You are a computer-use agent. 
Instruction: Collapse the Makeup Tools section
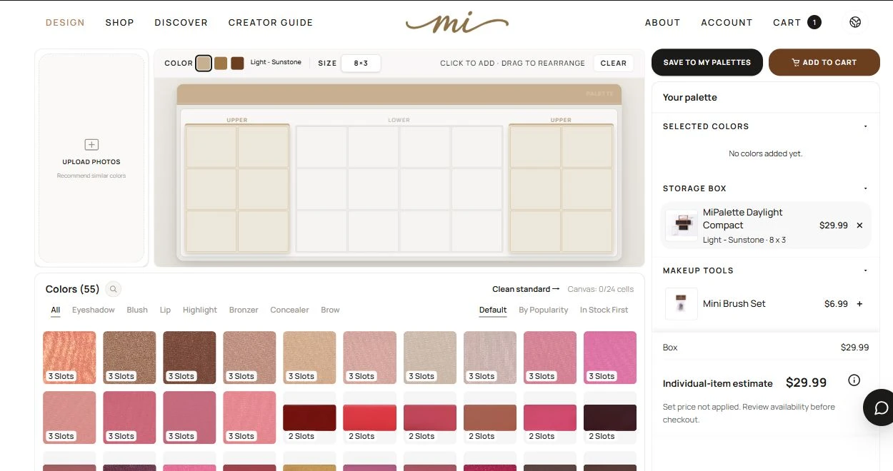point(865,270)
